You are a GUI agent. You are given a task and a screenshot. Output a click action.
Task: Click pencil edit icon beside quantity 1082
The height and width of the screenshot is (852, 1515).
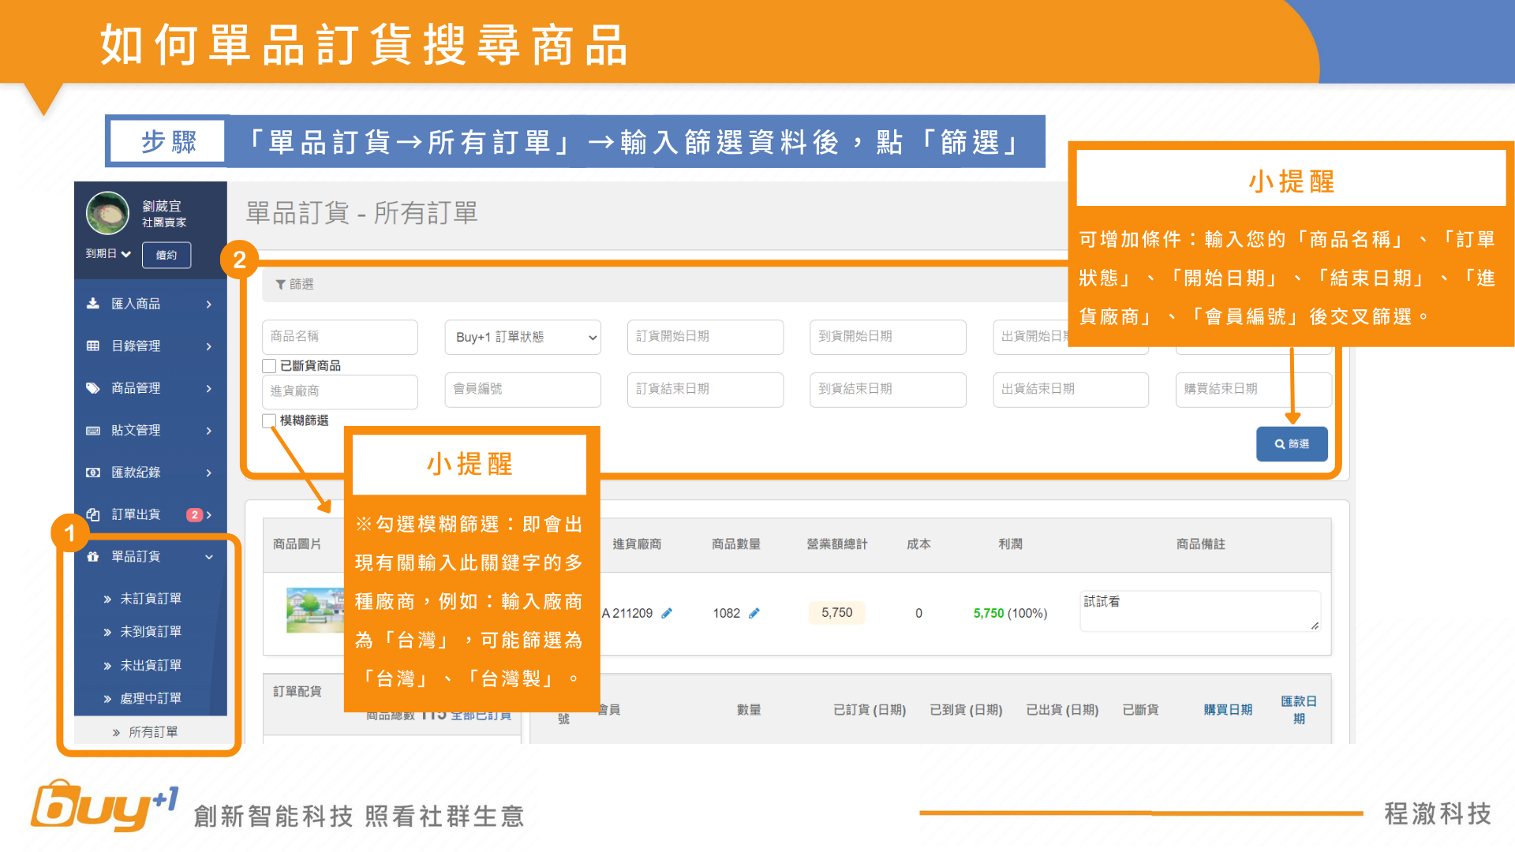(754, 613)
